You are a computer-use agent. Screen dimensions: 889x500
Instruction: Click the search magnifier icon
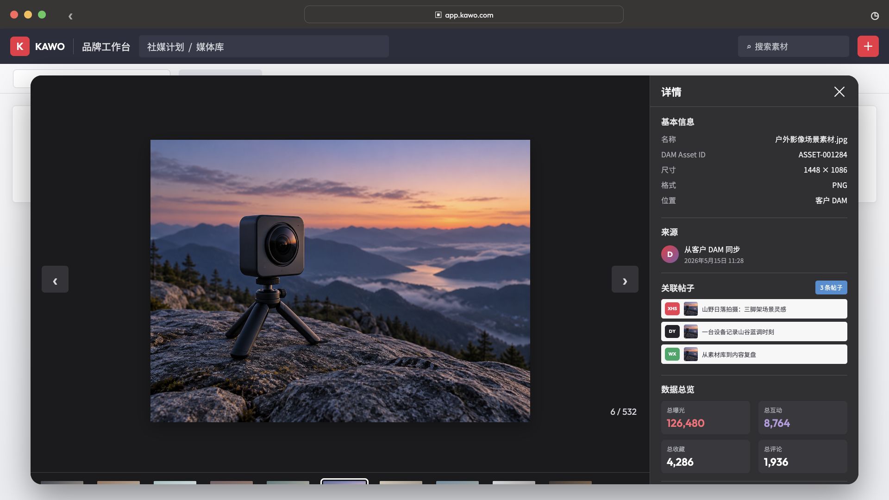pos(749,47)
